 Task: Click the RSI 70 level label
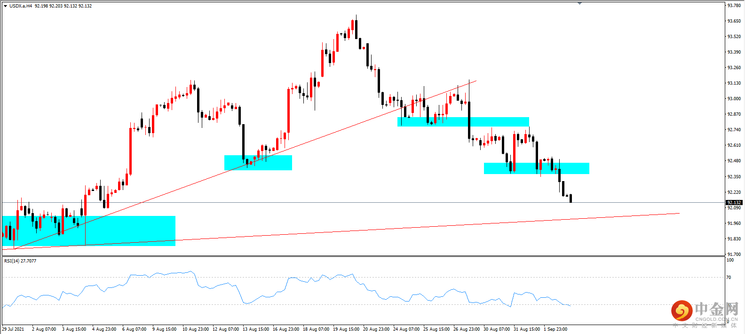pos(729,278)
